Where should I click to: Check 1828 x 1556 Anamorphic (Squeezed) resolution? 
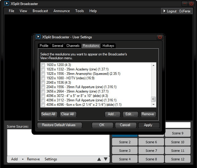pos(43,74)
